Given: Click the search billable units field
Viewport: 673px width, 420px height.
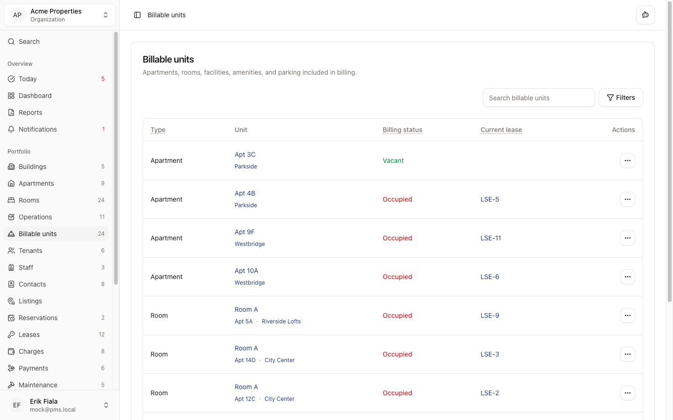Looking at the screenshot, I should click(538, 98).
